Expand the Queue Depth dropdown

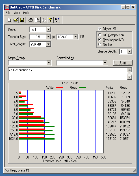coord(130,51)
